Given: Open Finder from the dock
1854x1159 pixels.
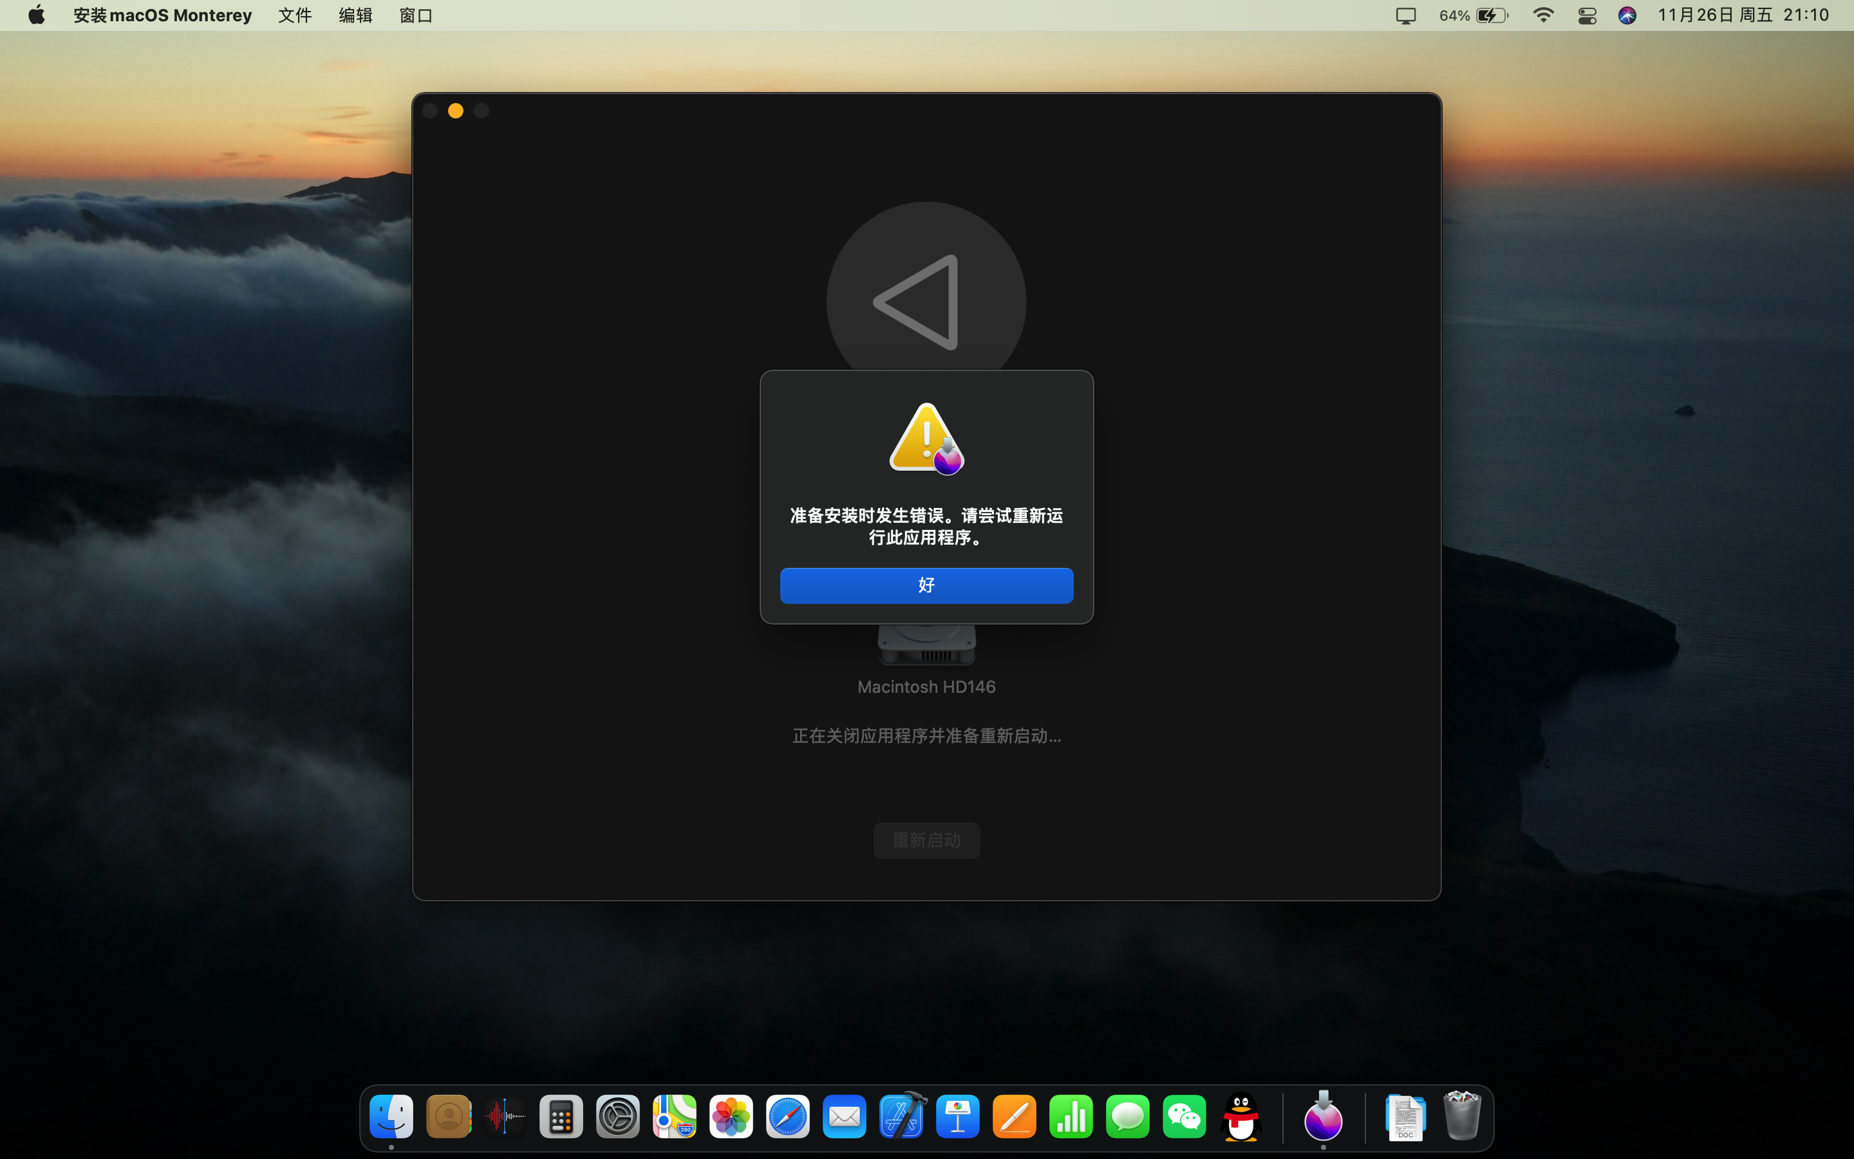Looking at the screenshot, I should click(391, 1117).
